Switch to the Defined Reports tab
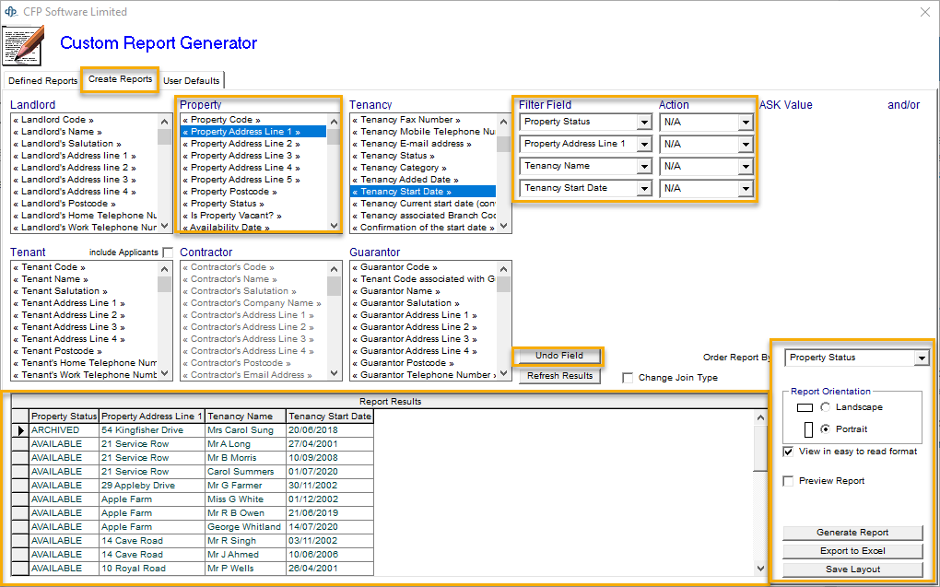The image size is (940, 587). point(42,80)
